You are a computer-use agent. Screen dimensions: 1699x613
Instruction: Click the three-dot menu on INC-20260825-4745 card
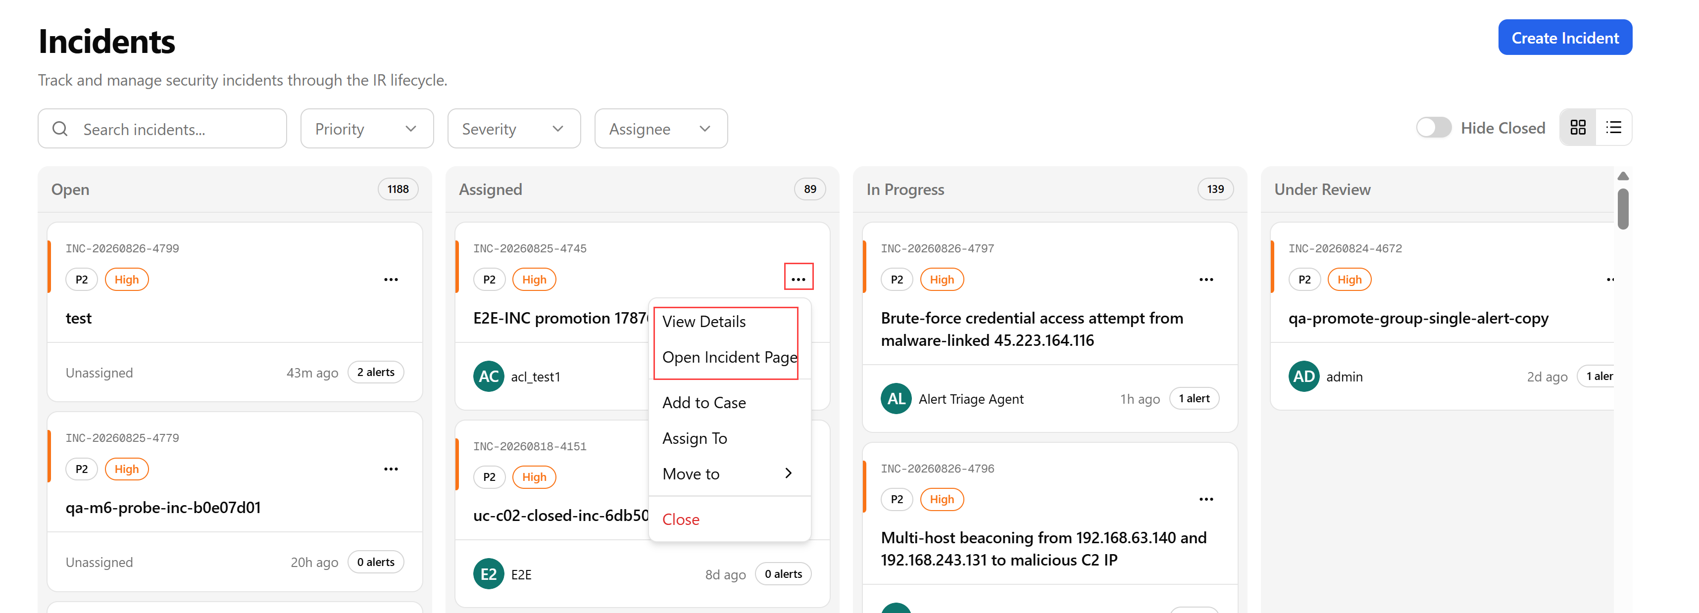coord(798,280)
